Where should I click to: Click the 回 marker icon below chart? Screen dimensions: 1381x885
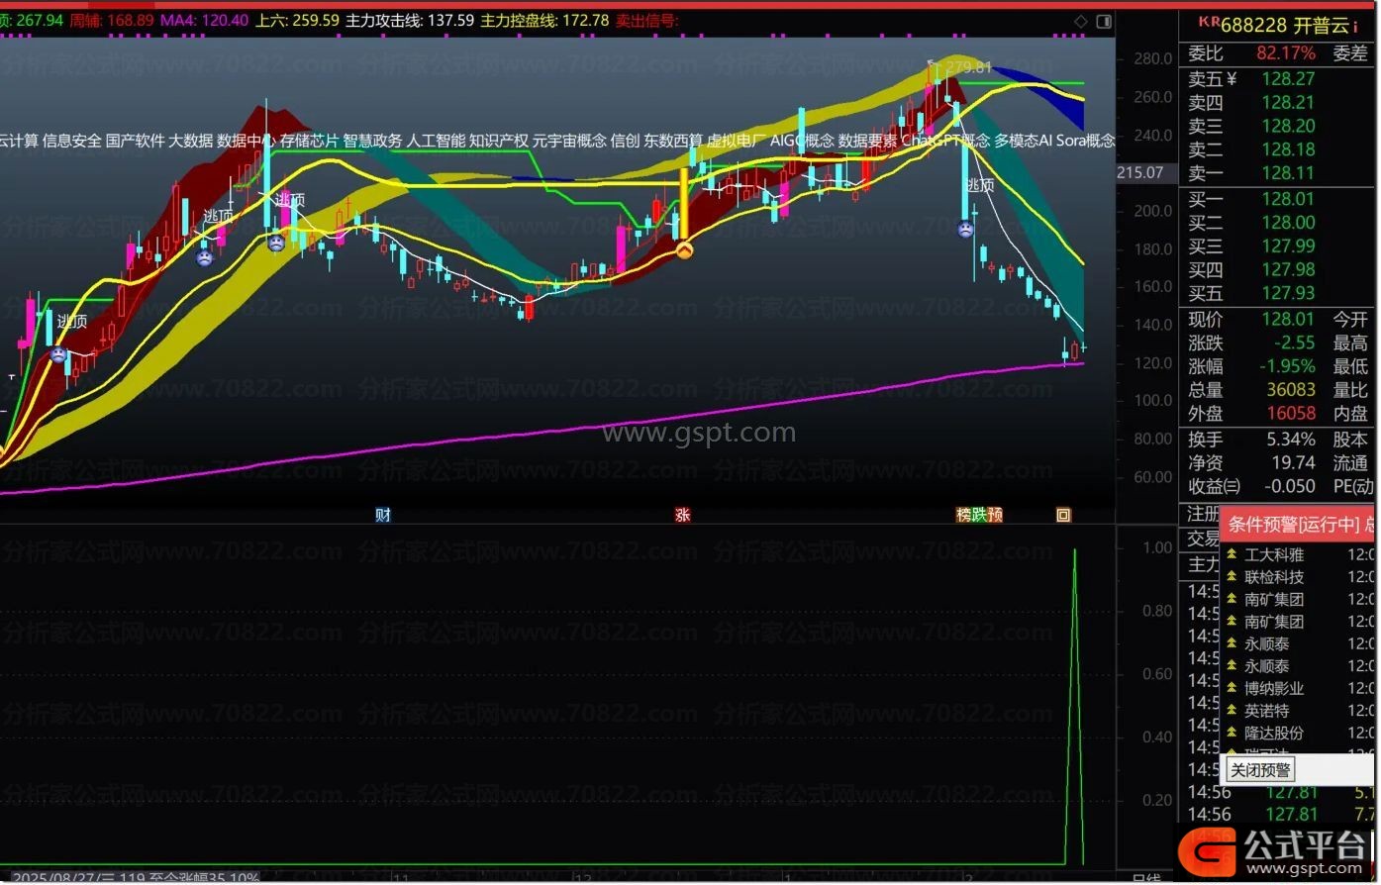tap(1063, 515)
